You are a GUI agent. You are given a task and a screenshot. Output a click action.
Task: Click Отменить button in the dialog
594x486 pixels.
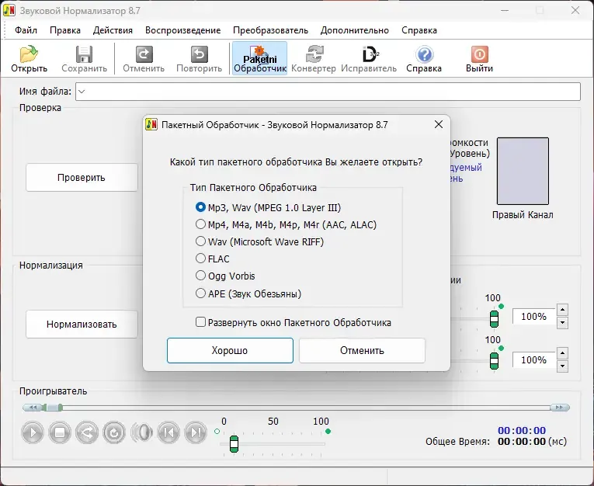(362, 350)
